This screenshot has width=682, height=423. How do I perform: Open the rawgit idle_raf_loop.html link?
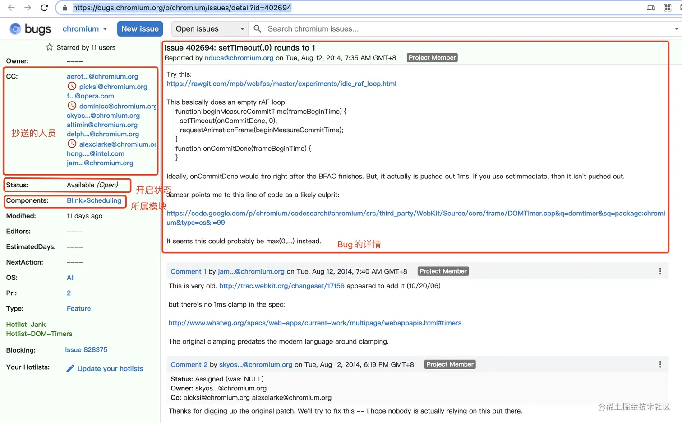coord(281,84)
